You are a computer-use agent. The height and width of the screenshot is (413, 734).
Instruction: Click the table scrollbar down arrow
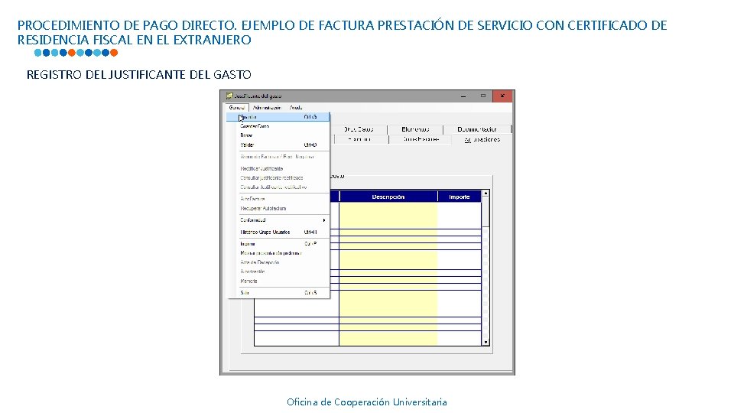click(x=486, y=343)
